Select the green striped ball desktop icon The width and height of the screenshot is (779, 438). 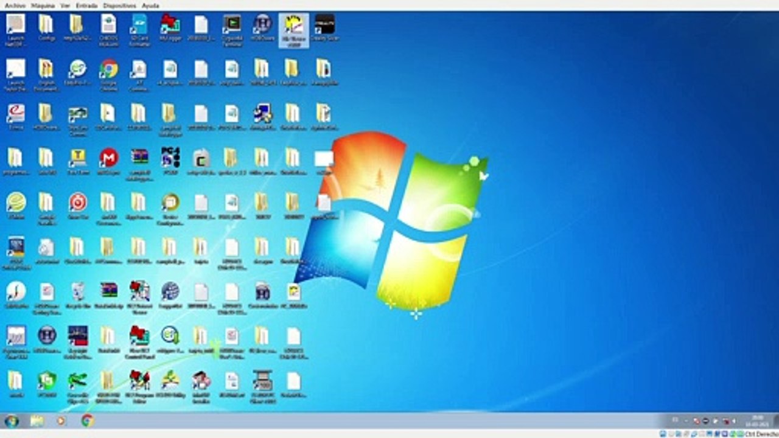16,206
